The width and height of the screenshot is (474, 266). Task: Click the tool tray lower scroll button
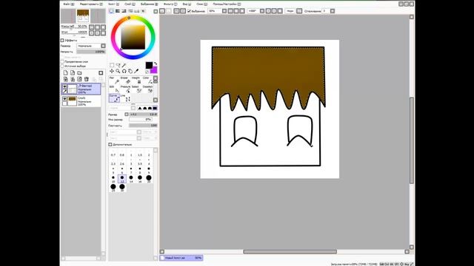pyautogui.click(x=156, y=100)
